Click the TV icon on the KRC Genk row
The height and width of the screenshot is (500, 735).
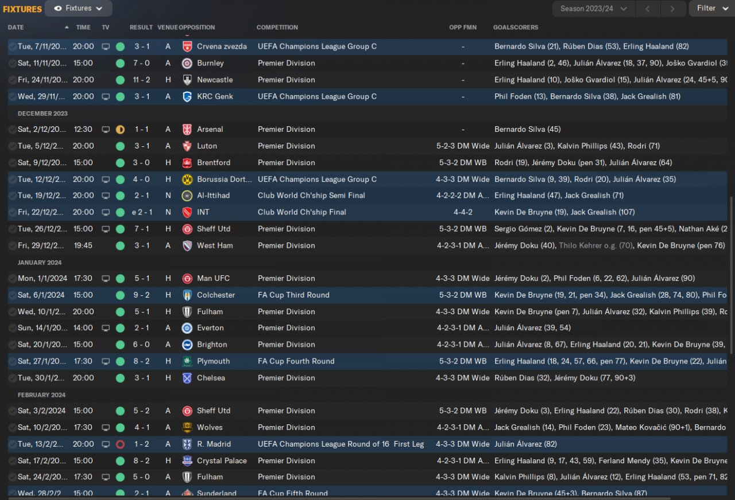pyautogui.click(x=106, y=96)
